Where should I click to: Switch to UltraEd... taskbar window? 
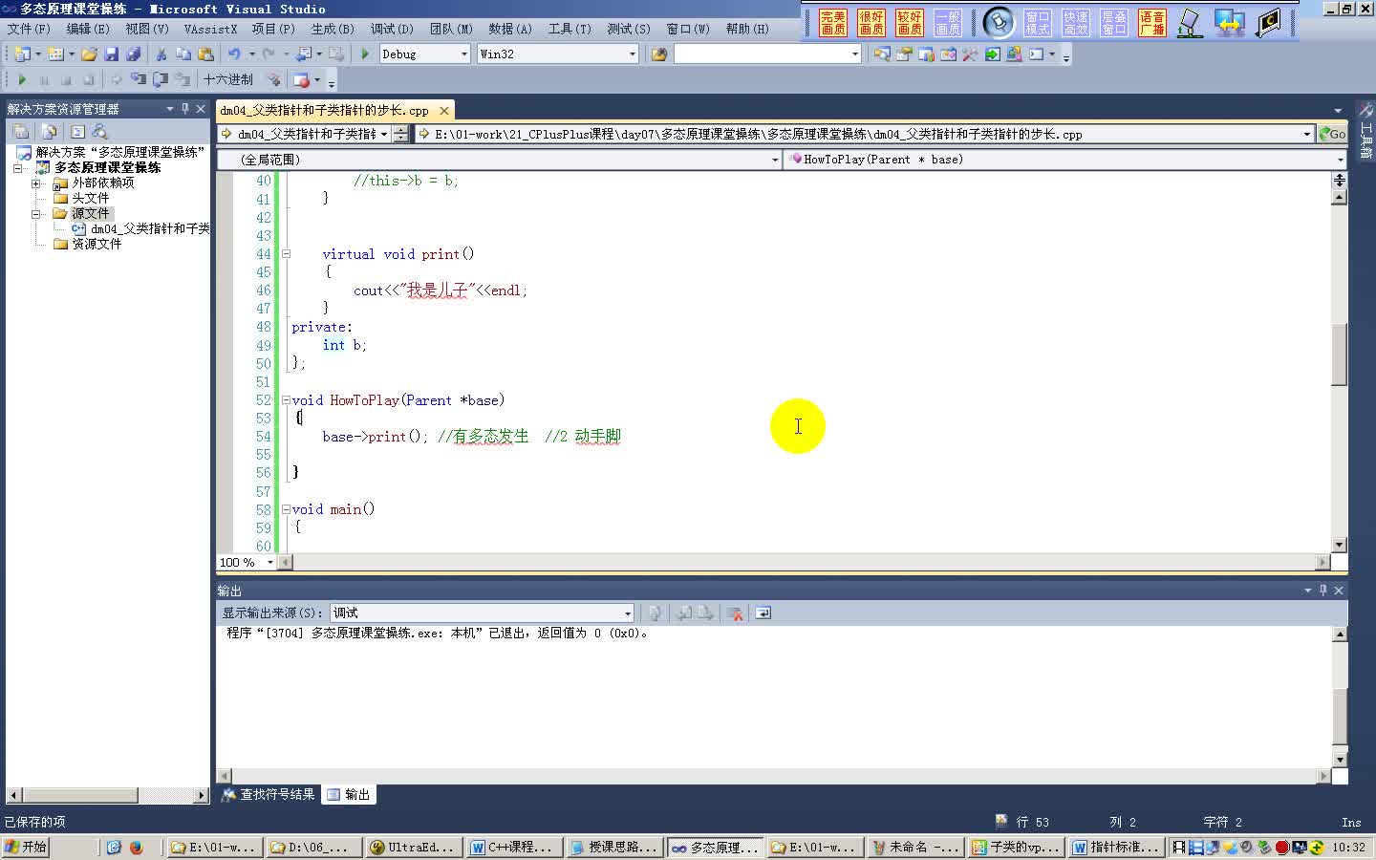[x=414, y=847]
